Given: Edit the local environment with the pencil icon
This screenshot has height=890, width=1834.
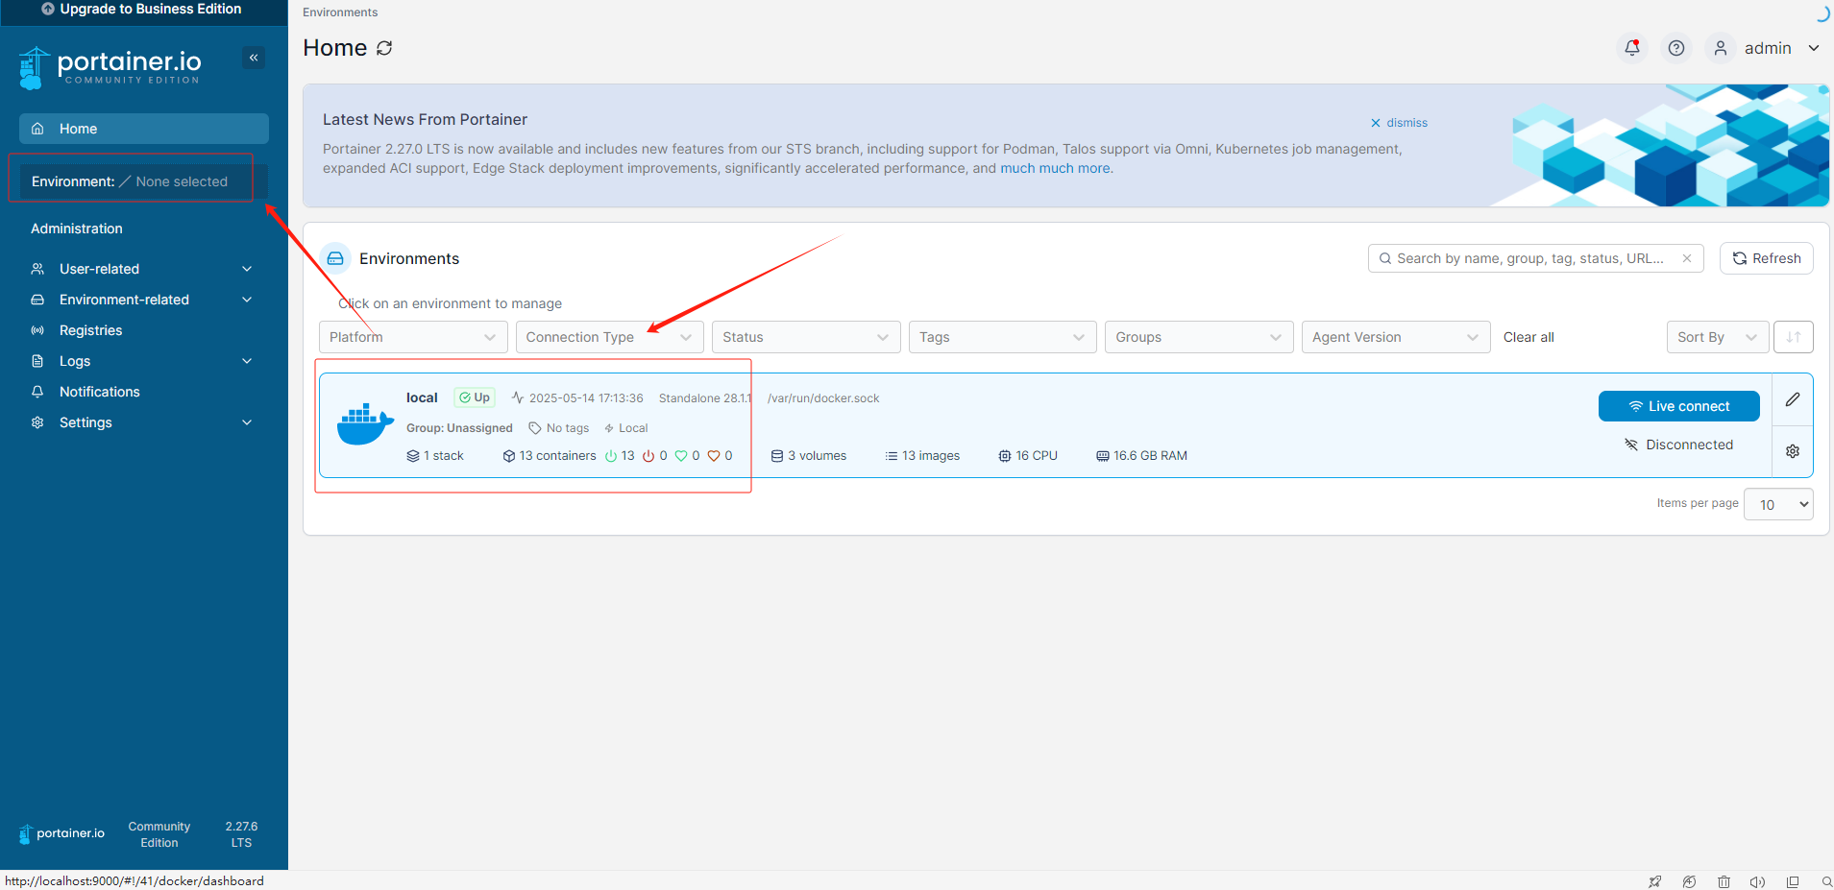Looking at the screenshot, I should [1793, 399].
